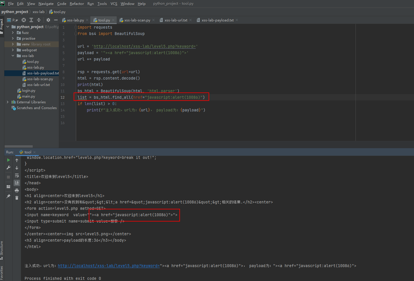Click the Project panel horizontal scrollbar
This screenshot has height=281, width=414.
(x=19, y=146)
